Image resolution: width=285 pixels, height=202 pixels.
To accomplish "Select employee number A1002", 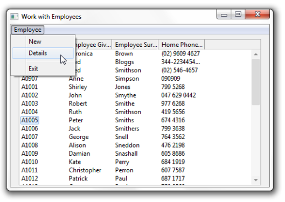I will pyautogui.click(x=30, y=95).
